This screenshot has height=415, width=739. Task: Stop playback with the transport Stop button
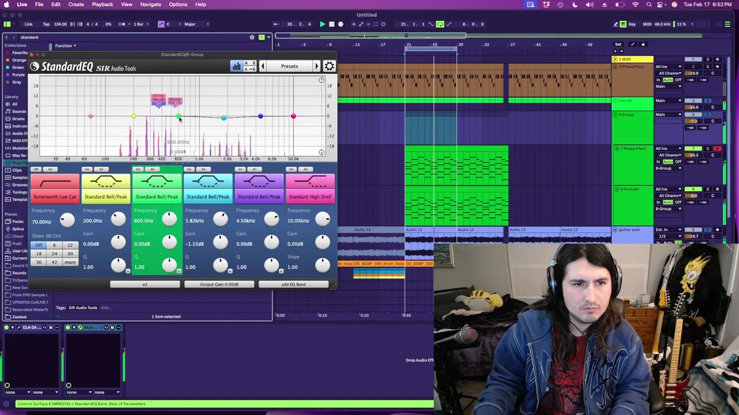pos(331,24)
